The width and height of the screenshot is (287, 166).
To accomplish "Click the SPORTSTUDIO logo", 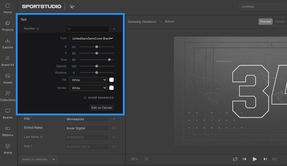I will pyautogui.click(x=41, y=6).
